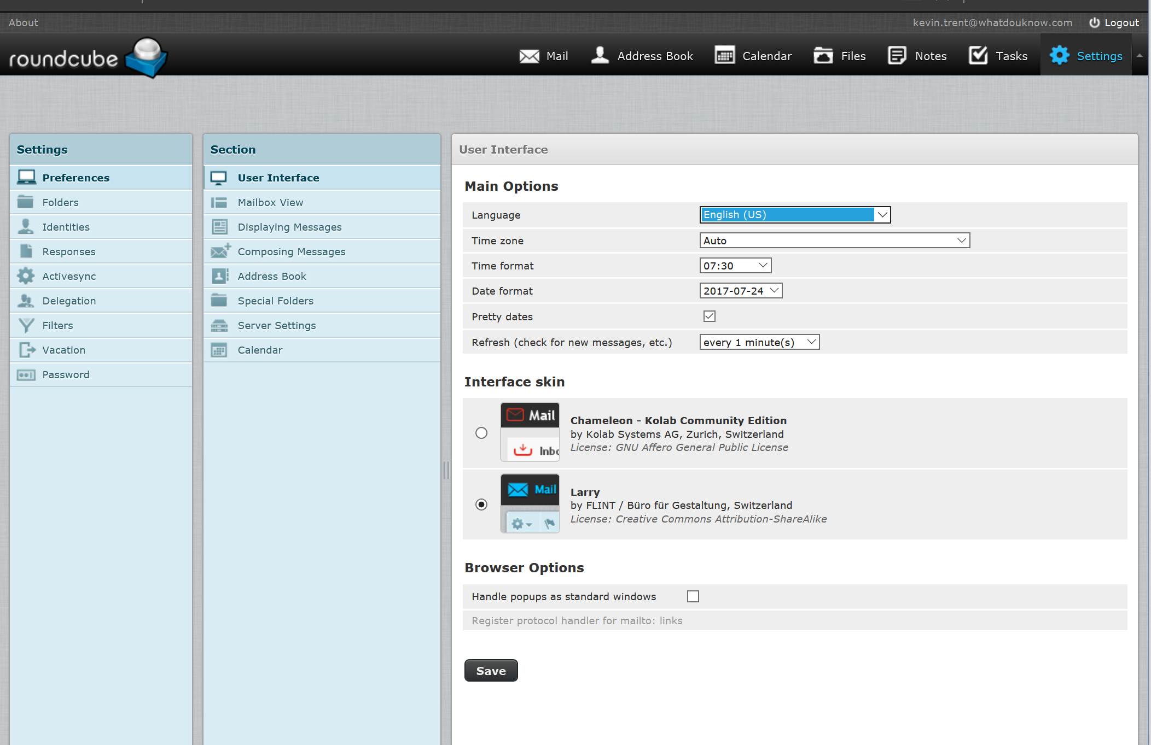Open the Refresh interval dropdown
1151x745 pixels.
[759, 342]
